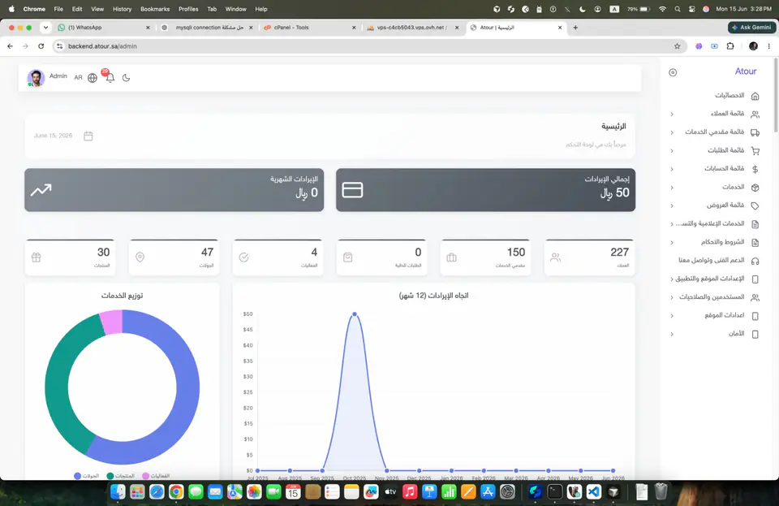Click the globe language icon
The width and height of the screenshot is (779, 506).
click(93, 77)
